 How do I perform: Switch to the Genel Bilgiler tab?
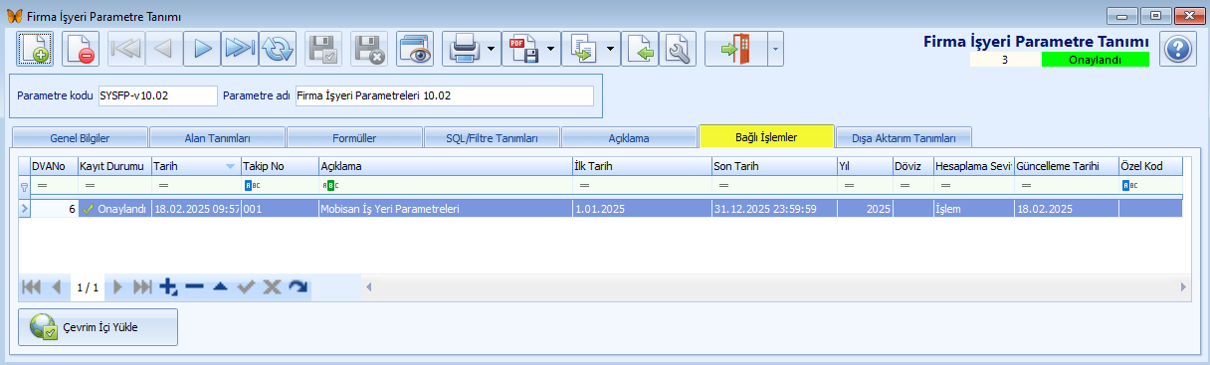[80, 137]
